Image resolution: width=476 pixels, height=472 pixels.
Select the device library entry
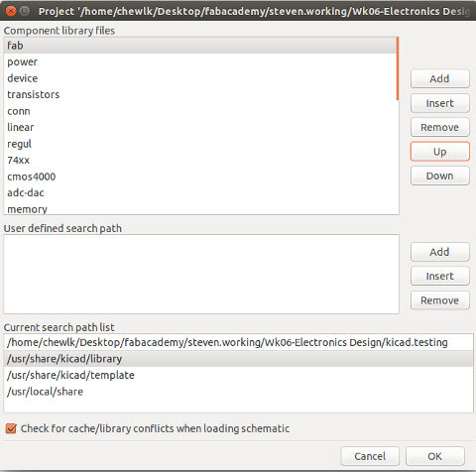(x=200, y=78)
